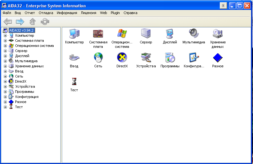Open the Разное blue diamond icon in pane
Screen dimensions: 253x164
pos(218,58)
